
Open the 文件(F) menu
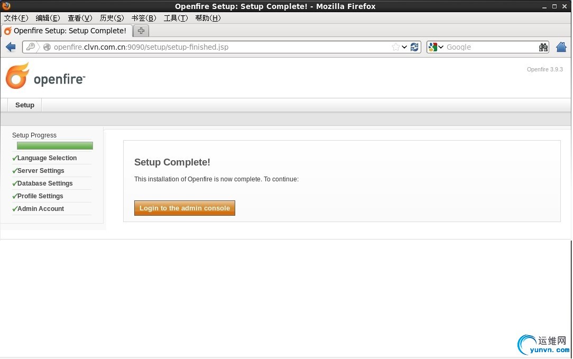[x=16, y=18]
